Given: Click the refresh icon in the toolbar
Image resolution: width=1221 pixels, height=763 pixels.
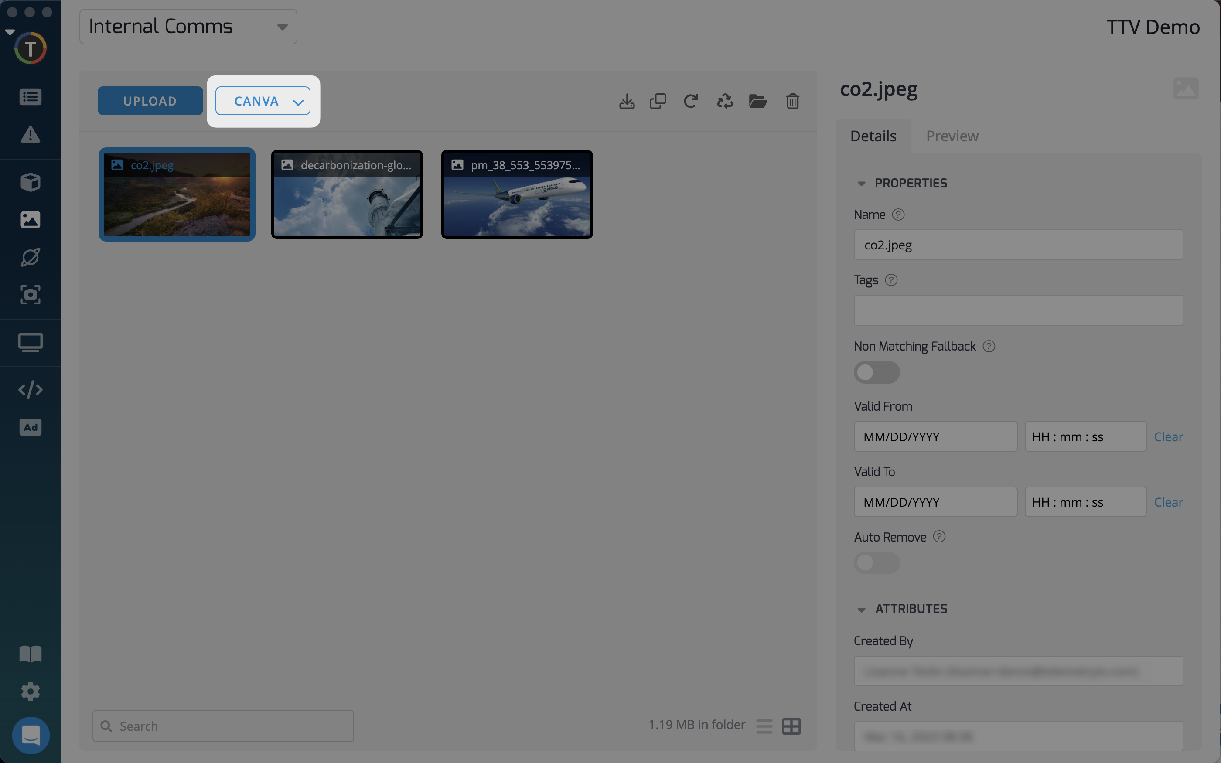Looking at the screenshot, I should point(691,102).
